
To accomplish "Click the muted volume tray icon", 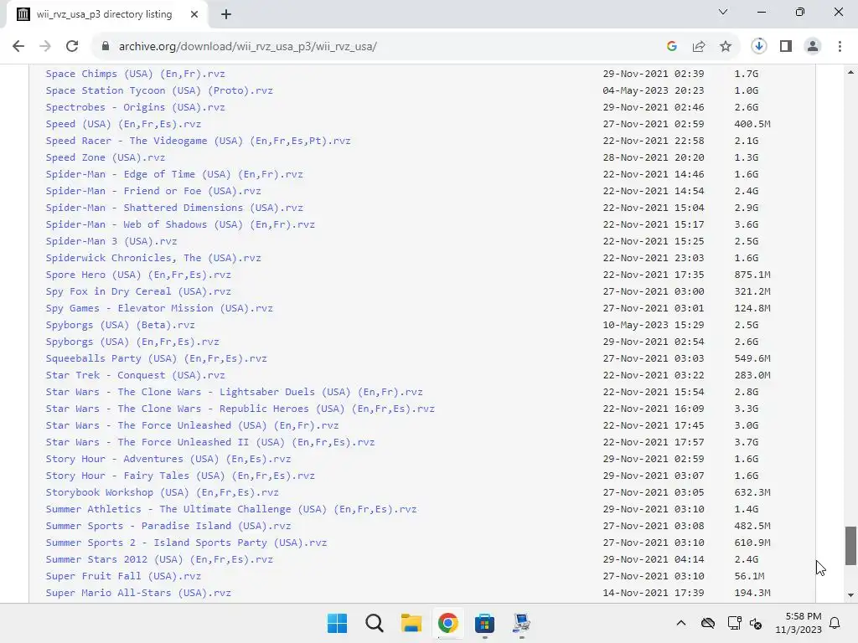I will pyautogui.click(x=756, y=623).
